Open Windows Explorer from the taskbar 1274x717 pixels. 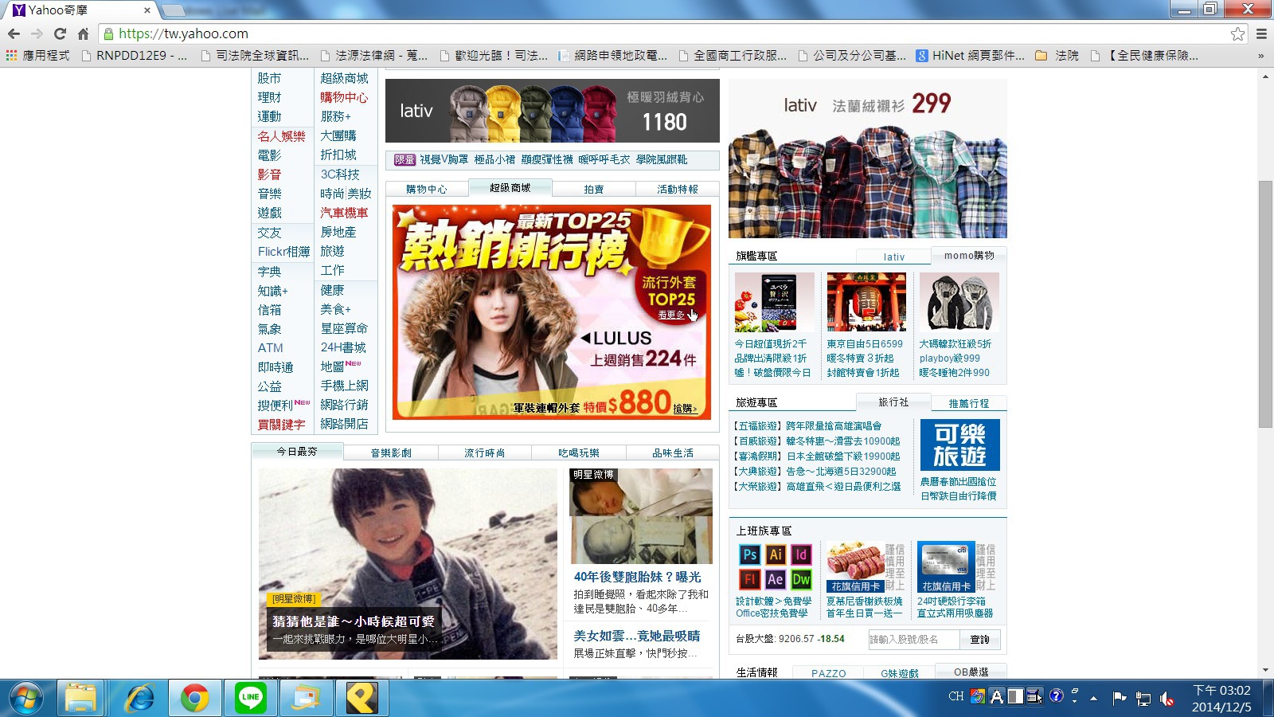pos(80,699)
